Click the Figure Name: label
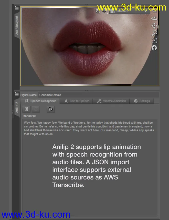Screen dimensions: 169x220 [29, 95]
